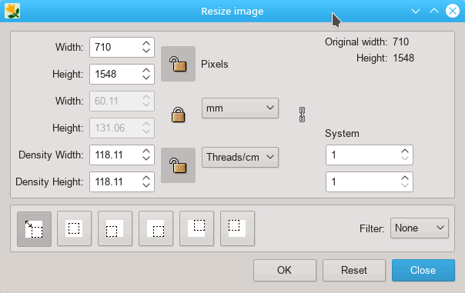Open the Filter dropdown set to None
The height and width of the screenshot is (293, 465).
(420, 228)
